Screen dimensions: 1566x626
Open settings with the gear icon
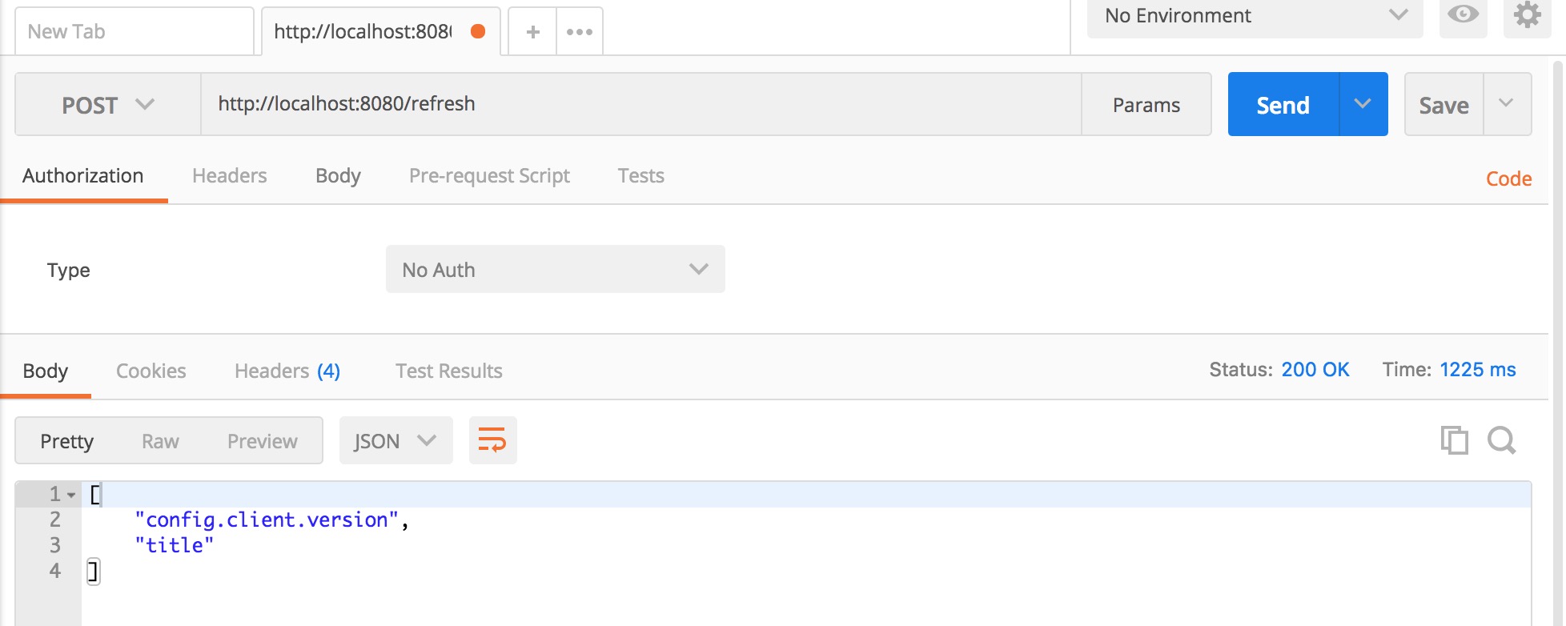[1527, 15]
